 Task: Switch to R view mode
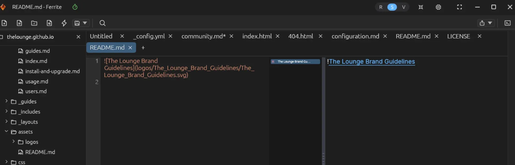[381, 7]
